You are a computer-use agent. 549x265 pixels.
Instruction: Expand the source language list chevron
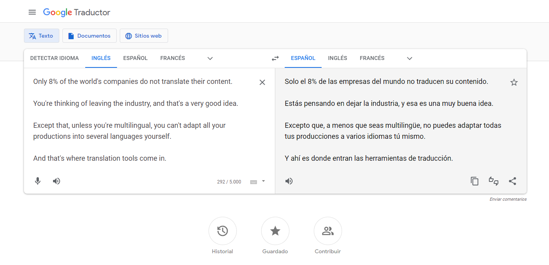pyautogui.click(x=210, y=58)
